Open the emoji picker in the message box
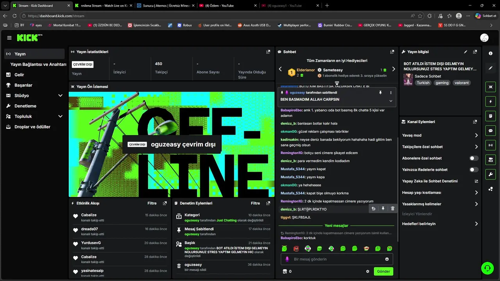The height and width of the screenshot is (281, 500). click(387, 259)
